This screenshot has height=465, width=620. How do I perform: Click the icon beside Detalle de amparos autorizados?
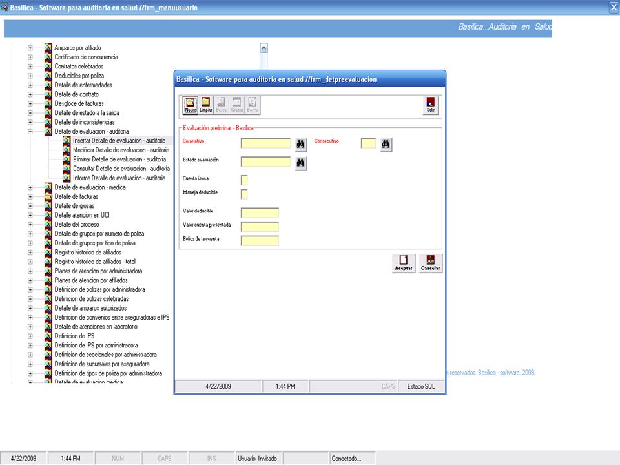[x=48, y=308]
